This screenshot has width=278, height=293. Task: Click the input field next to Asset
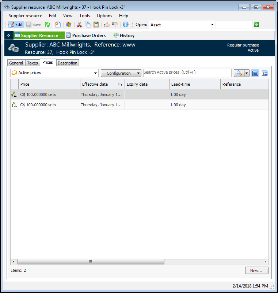click(233, 25)
